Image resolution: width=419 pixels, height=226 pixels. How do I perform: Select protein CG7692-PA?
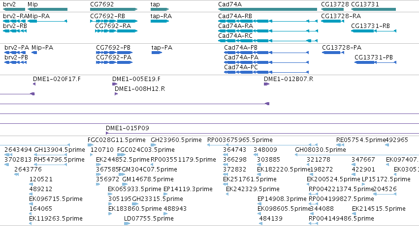coord(114,62)
